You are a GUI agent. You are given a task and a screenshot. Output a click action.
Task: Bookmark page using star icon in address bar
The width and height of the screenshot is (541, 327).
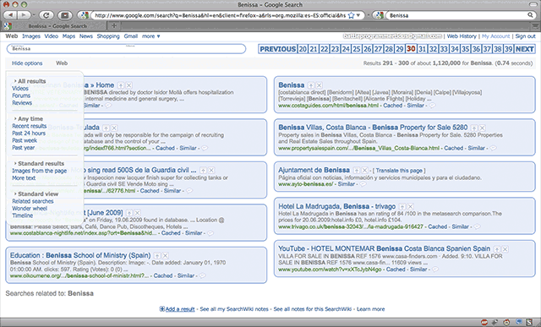(352, 15)
